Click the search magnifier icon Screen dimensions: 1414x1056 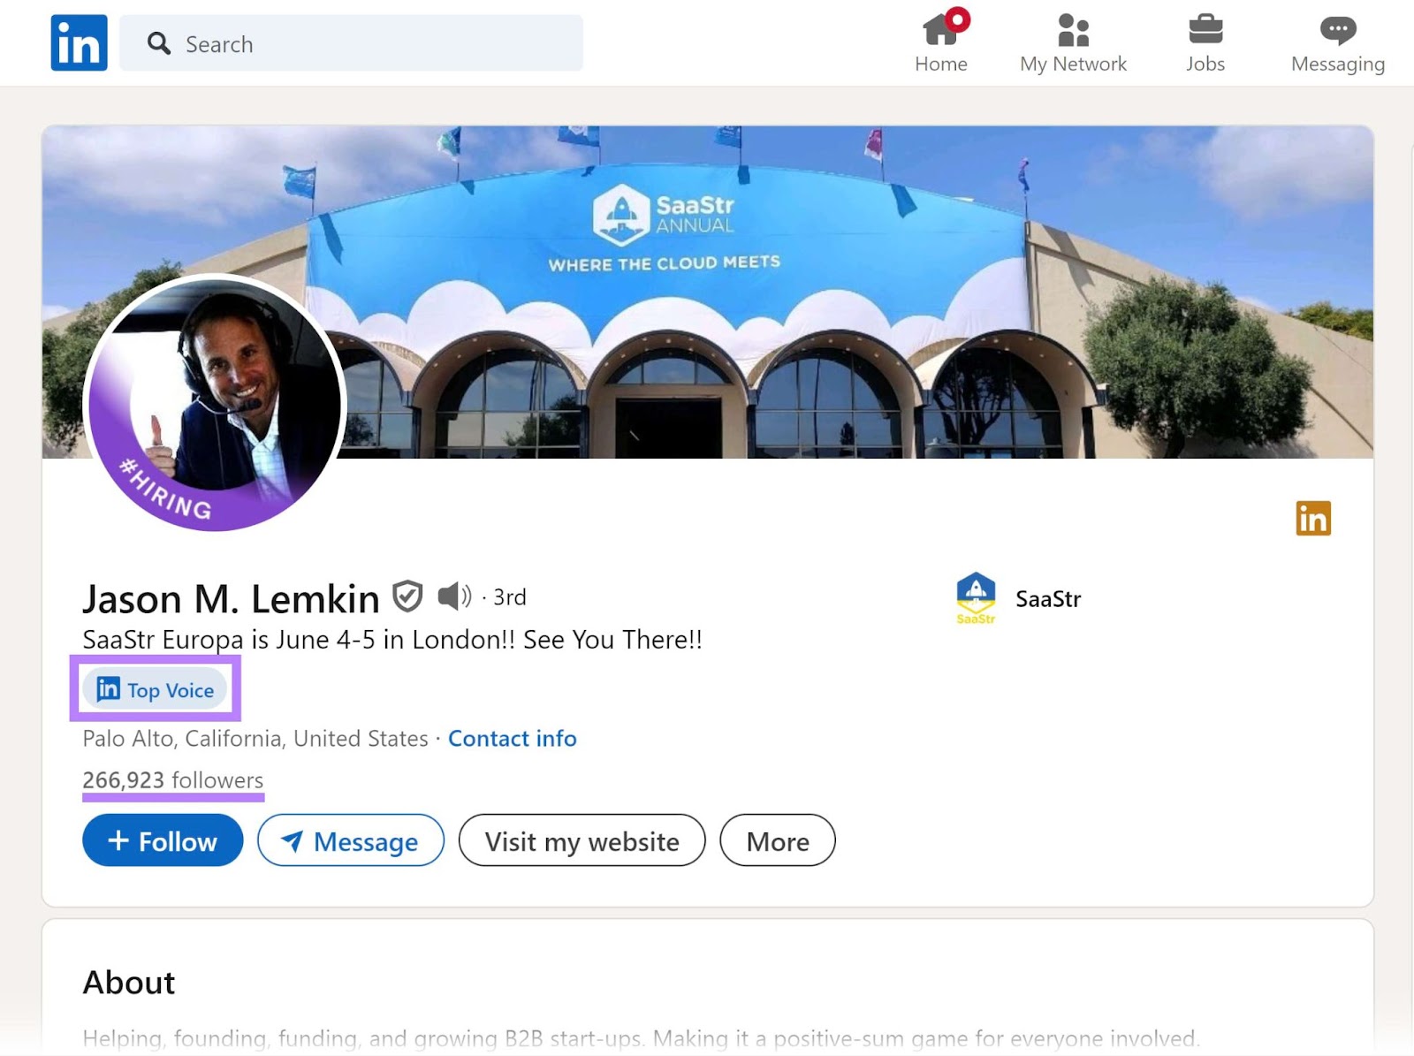pos(159,43)
